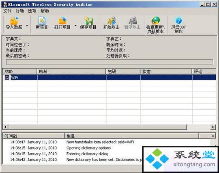Screen dimensions: 219x173
Task: Check for updates via 检查更新 icon
Action: (155, 25)
